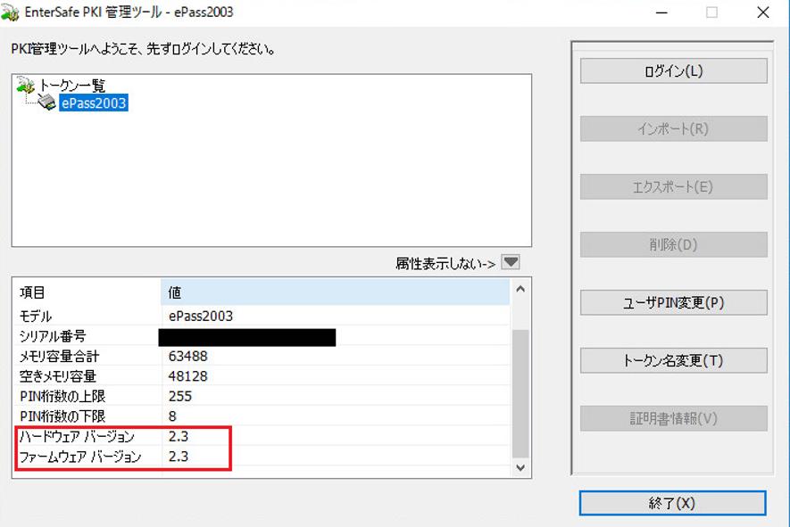Select the ePass2003 token tree item
This screenshot has width=790, height=527.
pos(94,103)
